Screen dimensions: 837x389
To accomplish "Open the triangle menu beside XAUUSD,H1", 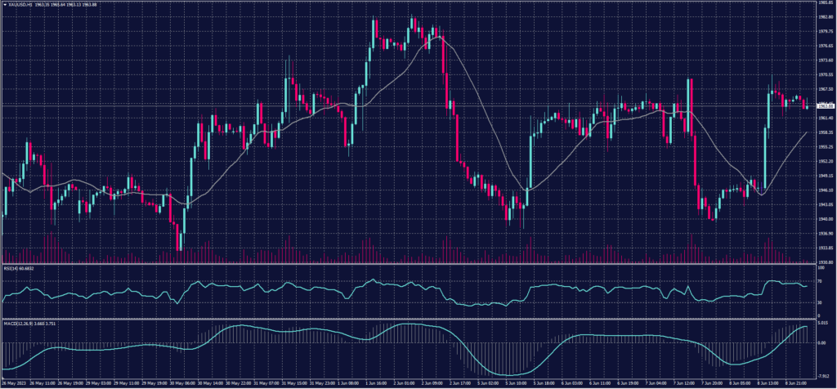I will [4, 3].
